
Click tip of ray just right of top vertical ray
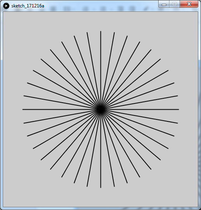coord(115,33)
